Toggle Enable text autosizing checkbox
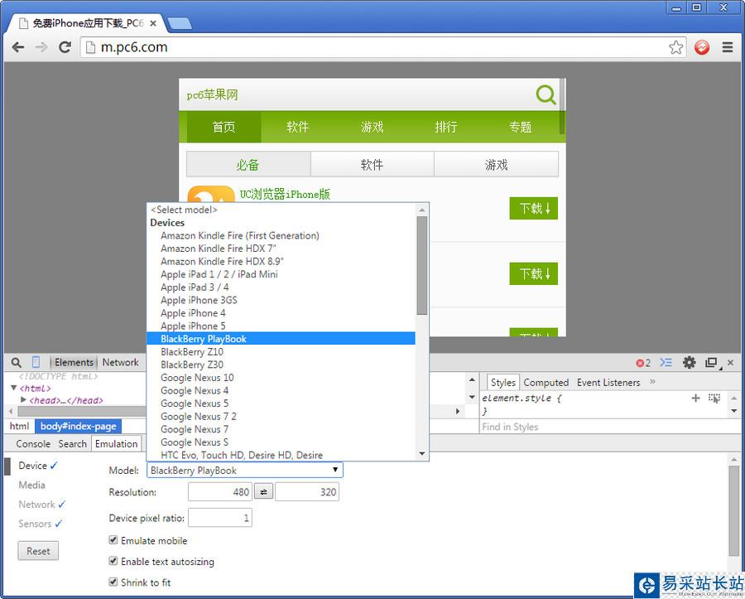This screenshot has height=599, width=745. click(113, 561)
